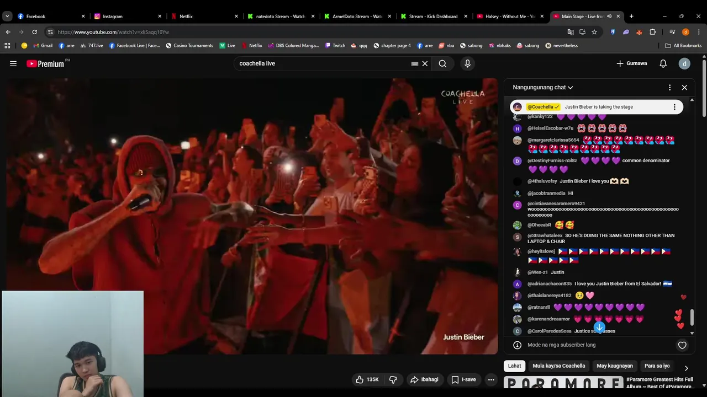Image resolution: width=707 pixels, height=397 pixels.
Task: Open the nevertheless bookmark
Action: coord(561,46)
